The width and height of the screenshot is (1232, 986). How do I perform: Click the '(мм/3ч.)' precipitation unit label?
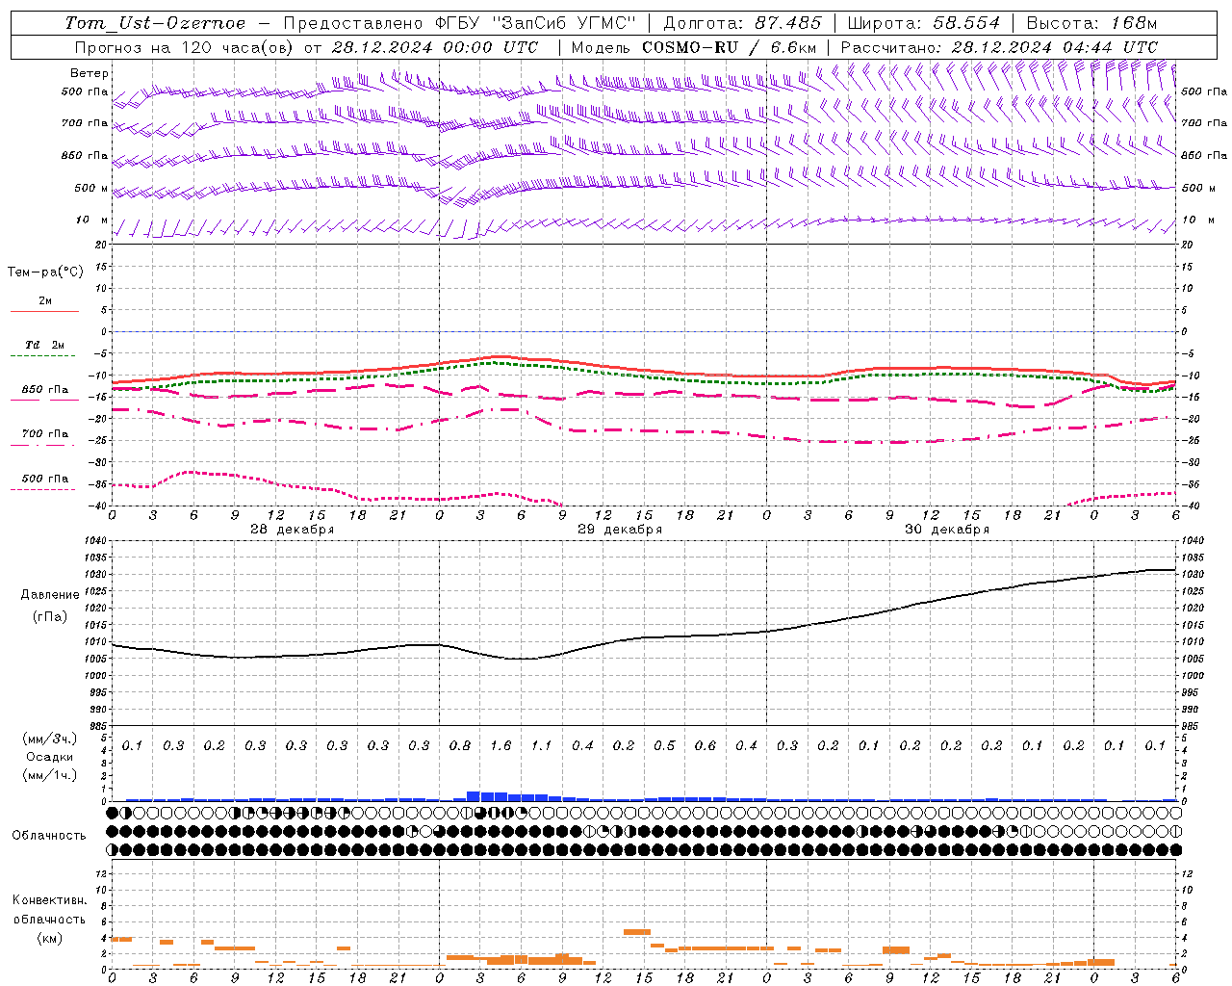[50, 739]
